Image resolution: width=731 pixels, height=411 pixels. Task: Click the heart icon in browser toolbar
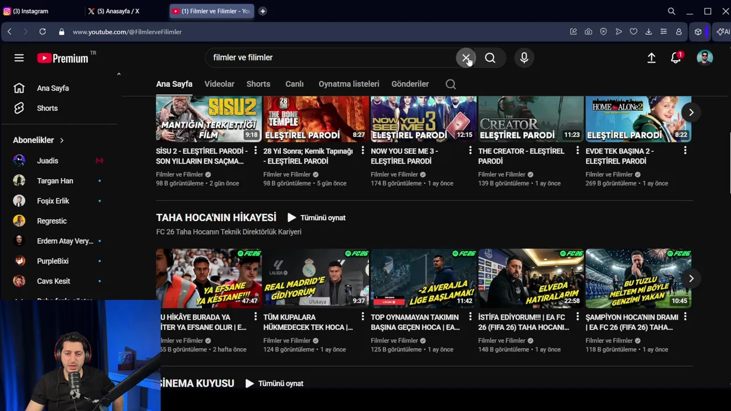(633, 32)
